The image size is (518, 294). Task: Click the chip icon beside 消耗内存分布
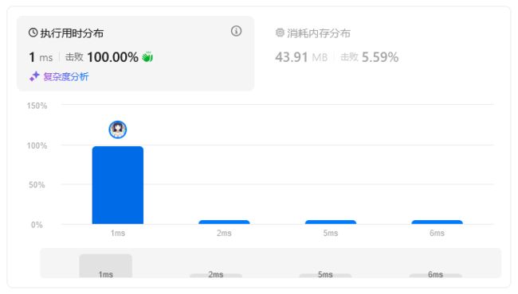click(280, 33)
